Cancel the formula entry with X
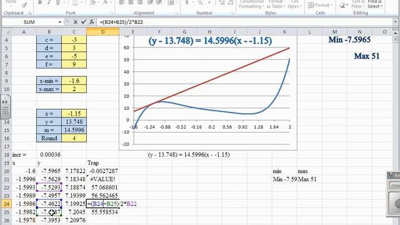The width and height of the screenshot is (400, 225). tap(76, 22)
